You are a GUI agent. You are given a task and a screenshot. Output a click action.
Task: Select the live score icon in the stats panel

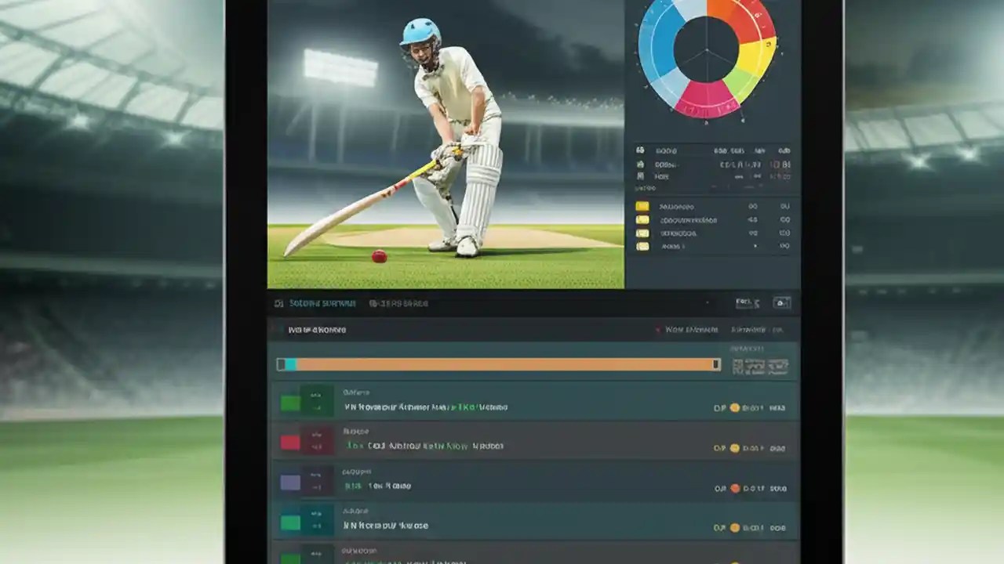pos(639,151)
